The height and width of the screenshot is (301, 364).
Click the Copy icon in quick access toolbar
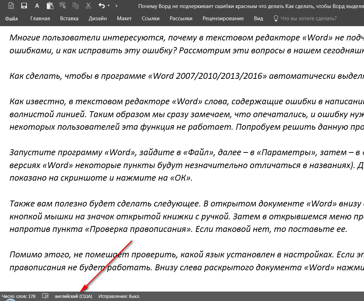click(75, 6)
